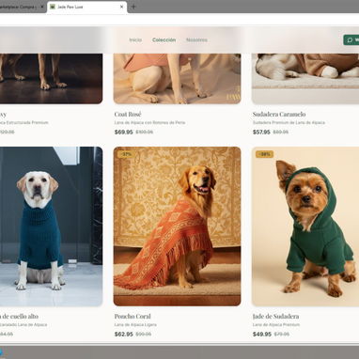Open the Sudadera Caramelo product photo
This screenshot has width=359, height=359.
305,79
